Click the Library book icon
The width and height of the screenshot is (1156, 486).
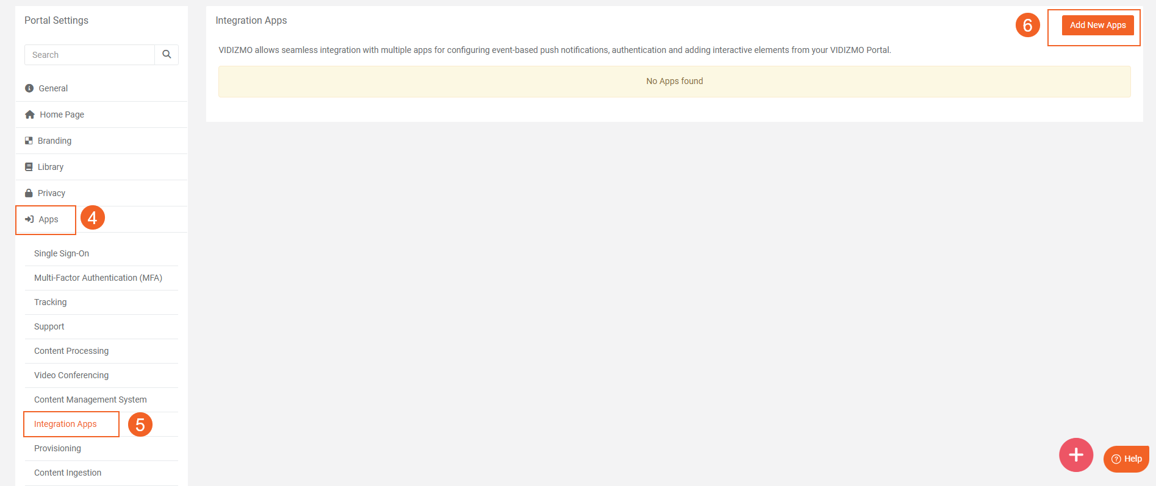(x=29, y=167)
